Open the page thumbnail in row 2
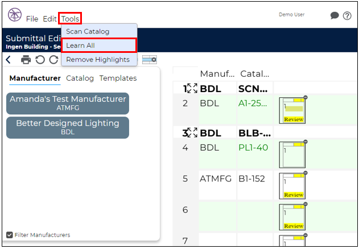This screenshot has height=249, width=359. [x=292, y=111]
